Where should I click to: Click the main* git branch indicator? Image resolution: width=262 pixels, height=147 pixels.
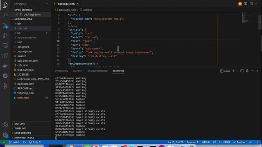click(14, 142)
